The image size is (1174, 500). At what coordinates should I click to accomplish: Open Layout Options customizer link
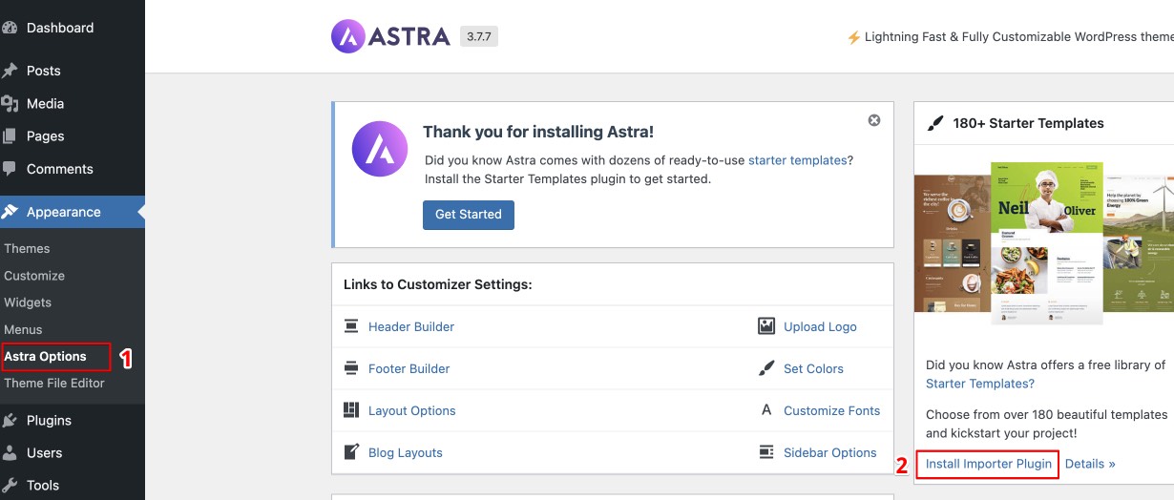[412, 410]
